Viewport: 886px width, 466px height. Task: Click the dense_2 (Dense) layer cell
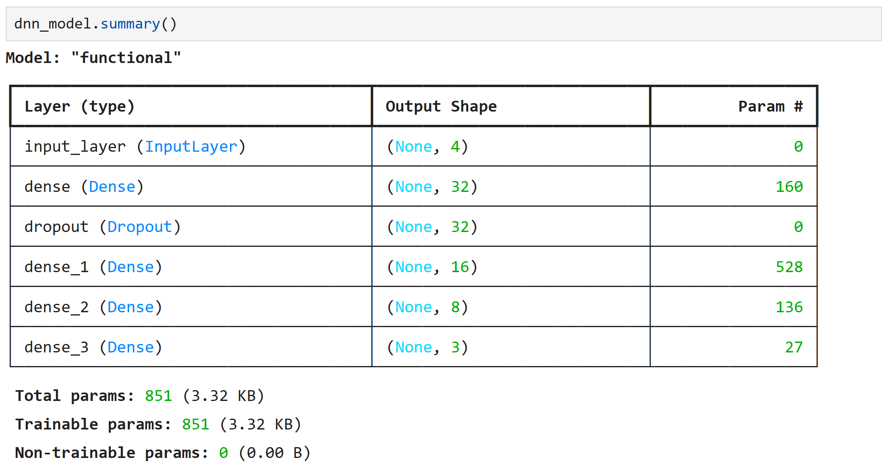tap(93, 307)
